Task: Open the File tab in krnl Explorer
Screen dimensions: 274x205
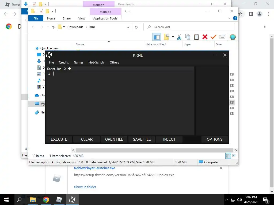Action: [36, 18]
